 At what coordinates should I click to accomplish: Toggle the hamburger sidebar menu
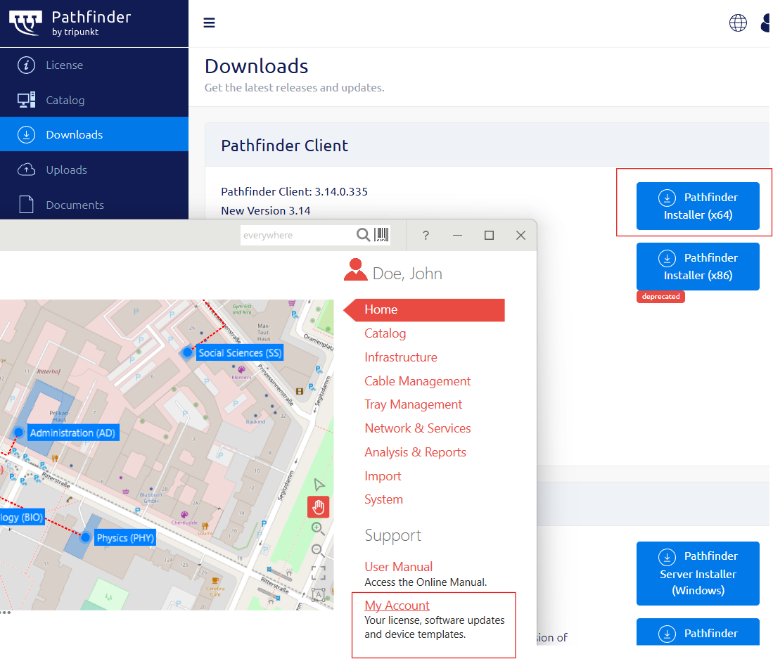click(x=209, y=23)
